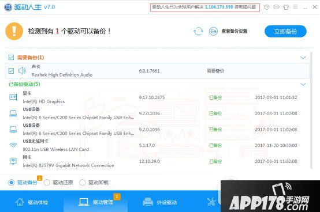
Task: Click the backup settings folder icon
Action: (213, 31)
